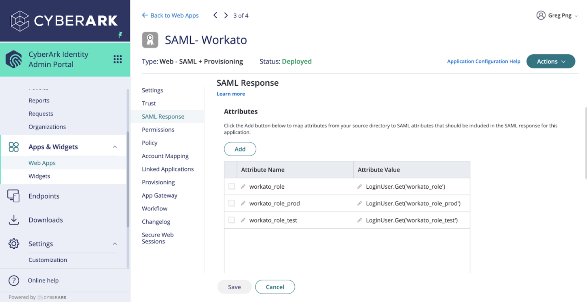Click the Online help text
The width and height of the screenshot is (587, 303).
point(43,280)
